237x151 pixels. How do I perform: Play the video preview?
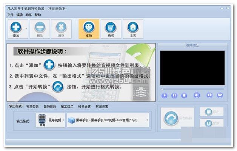tap(165, 95)
